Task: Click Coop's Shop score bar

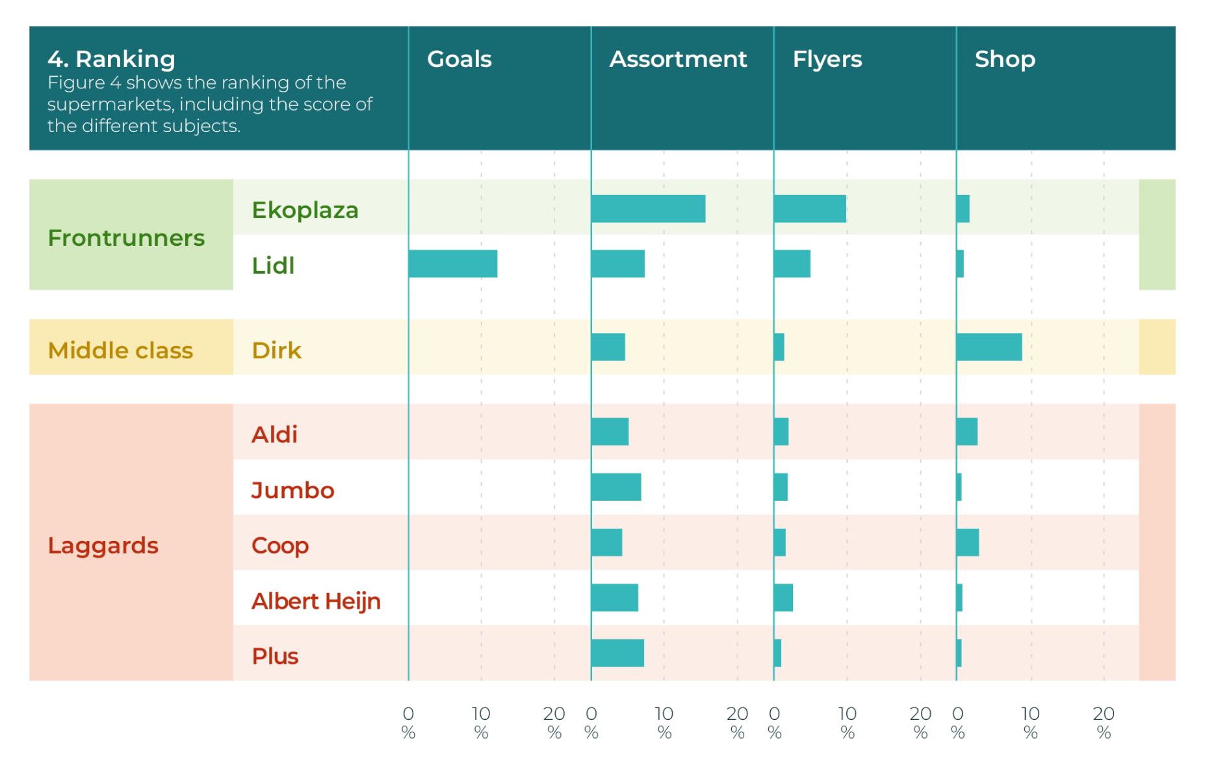Action: point(968,542)
